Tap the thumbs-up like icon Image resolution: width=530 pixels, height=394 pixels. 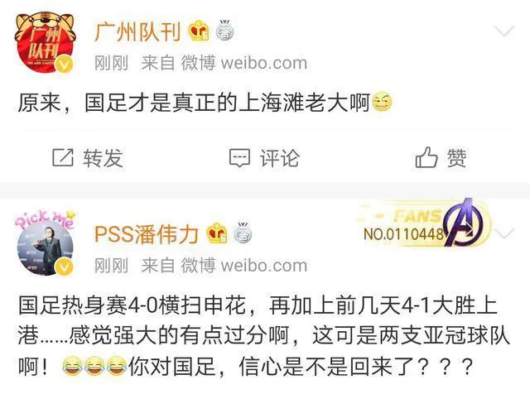click(x=426, y=157)
